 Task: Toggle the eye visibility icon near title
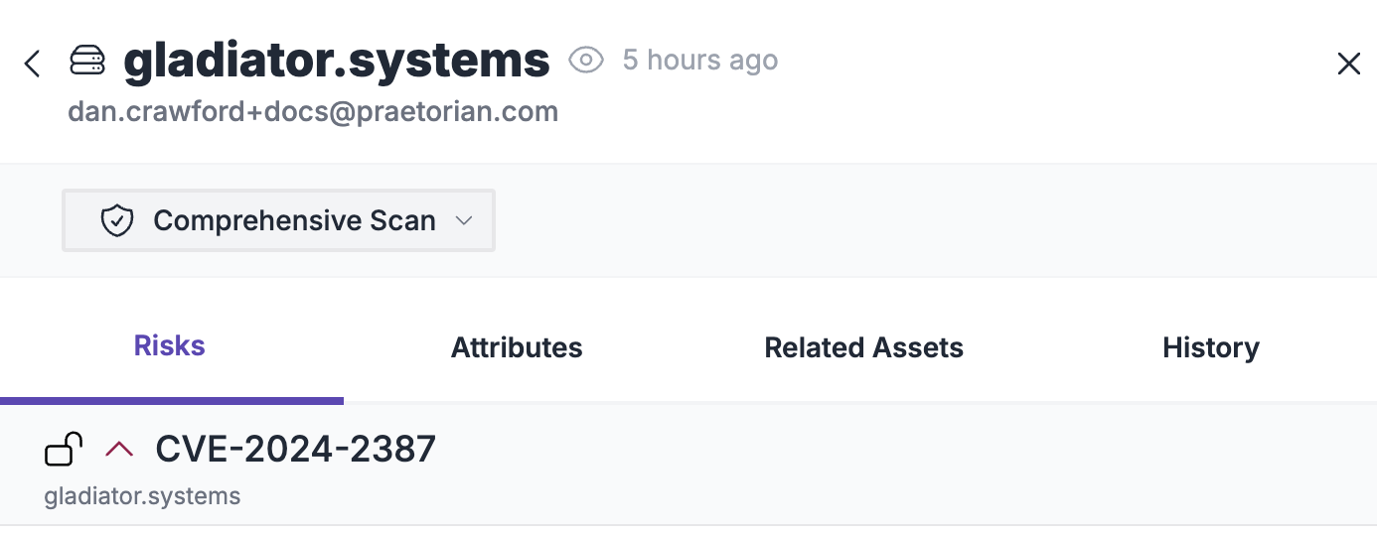(x=586, y=61)
